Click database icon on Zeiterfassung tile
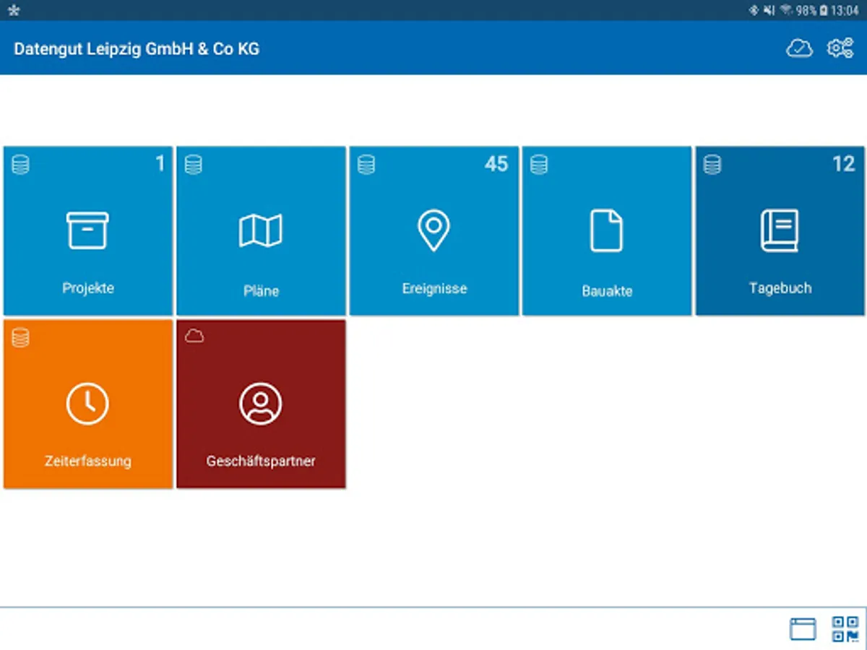Screen dimensions: 867x650 click(21, 337)
